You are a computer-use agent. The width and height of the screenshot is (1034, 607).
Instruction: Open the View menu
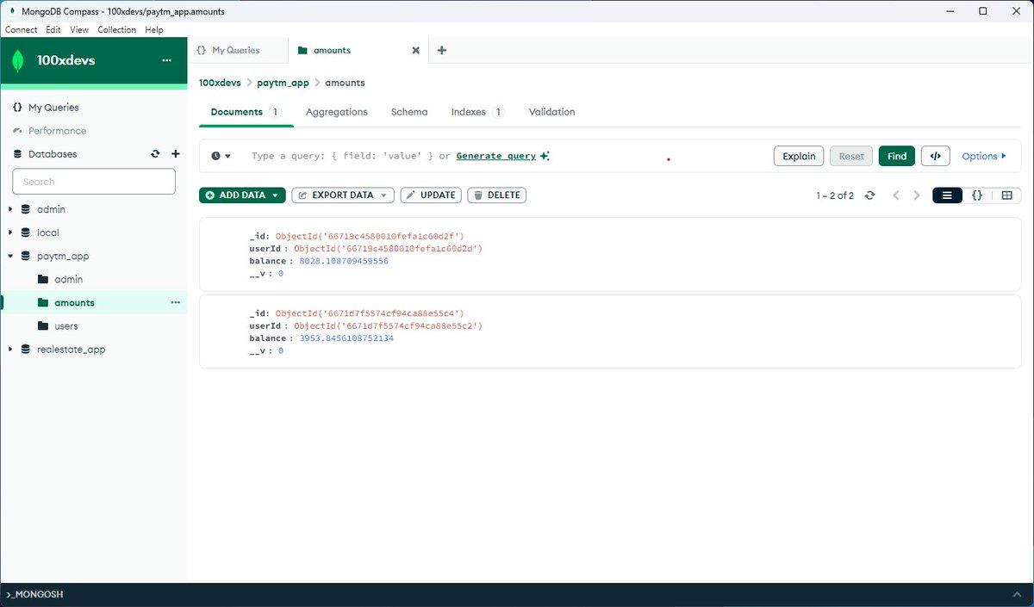coord(79,29)
